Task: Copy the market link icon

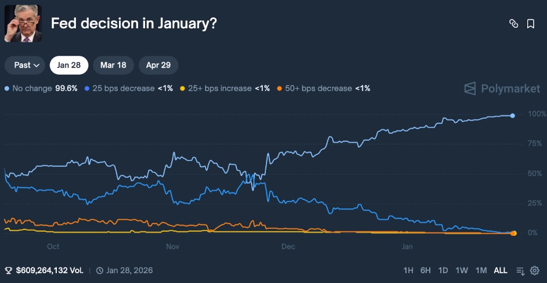Action: coord(513,24)
